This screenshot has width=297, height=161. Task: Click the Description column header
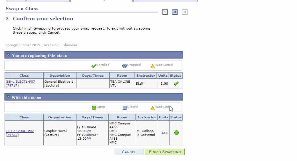click(x=60, y=75)
